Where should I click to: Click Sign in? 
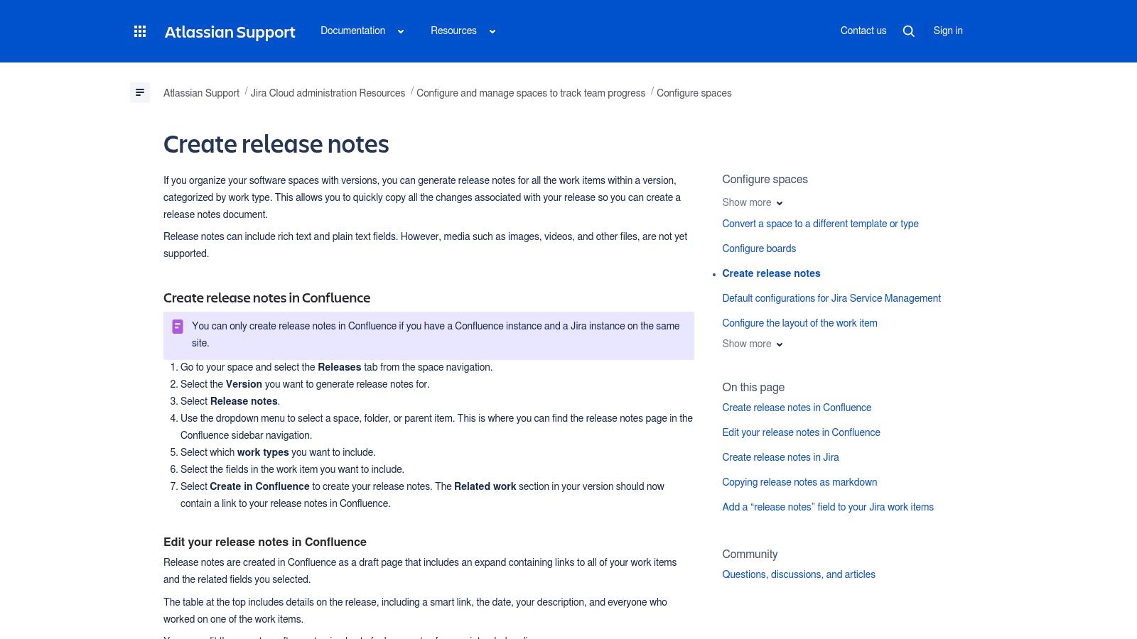948,31
